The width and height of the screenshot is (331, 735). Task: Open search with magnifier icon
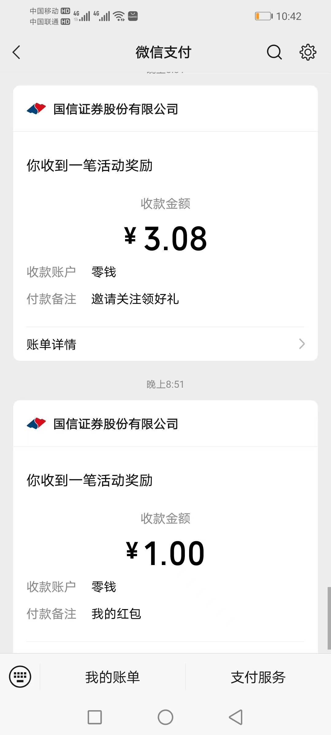274,52
